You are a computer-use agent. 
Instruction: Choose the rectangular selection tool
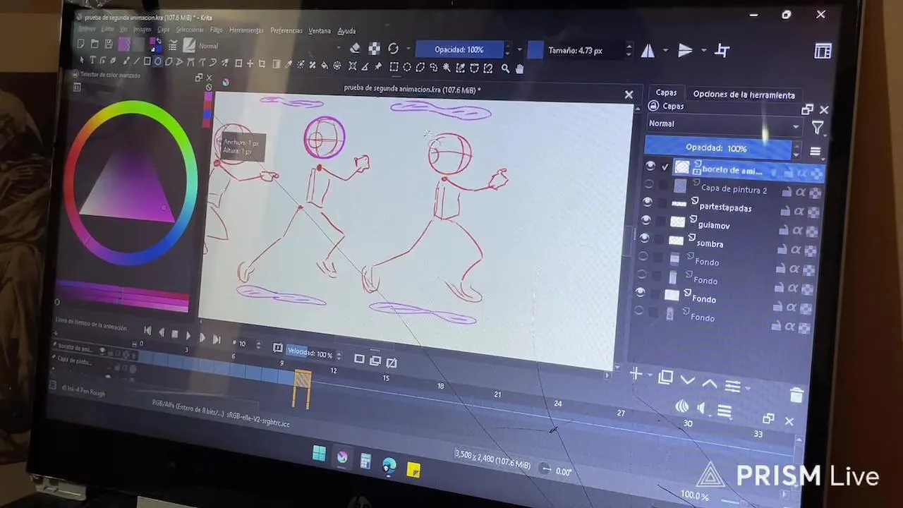pyautogui.click(x=394, y=67)
